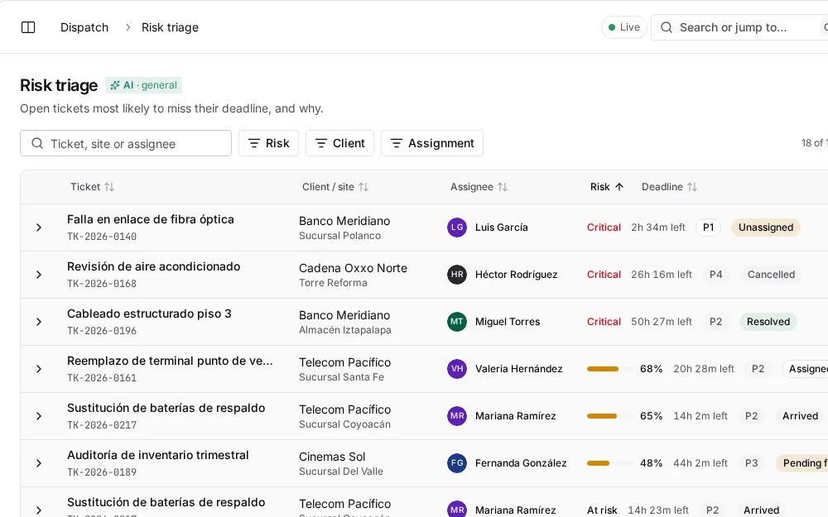Image resolution: width=828 pixels, height=517 pixels.
Task: Click the Unassigned status badge
Action: click(766, 227)
